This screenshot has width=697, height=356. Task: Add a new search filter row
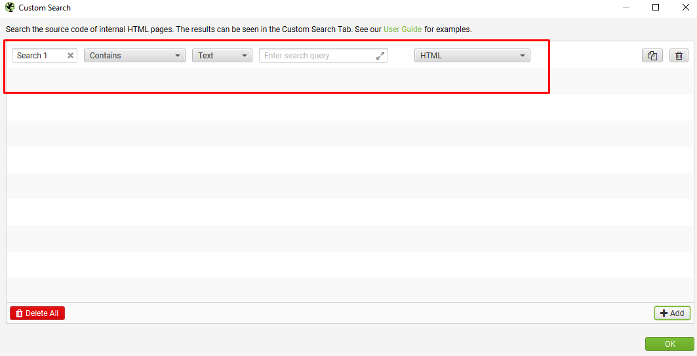672,313
